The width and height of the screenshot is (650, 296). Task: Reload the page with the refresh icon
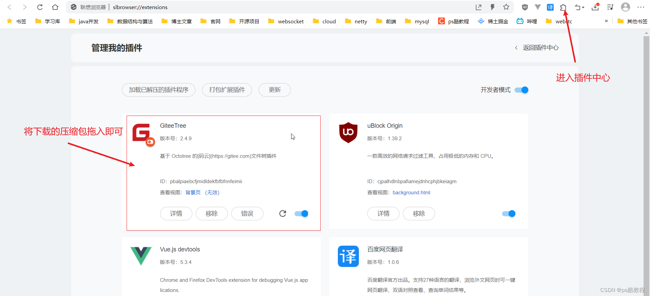(40, 7)
